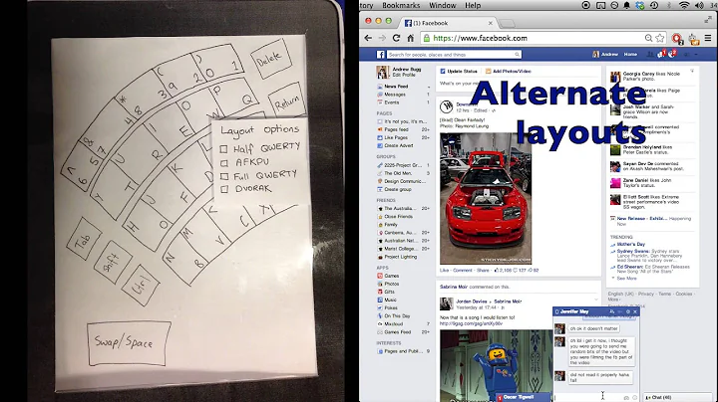
Task: Open the Window menu
Action: 443,6
